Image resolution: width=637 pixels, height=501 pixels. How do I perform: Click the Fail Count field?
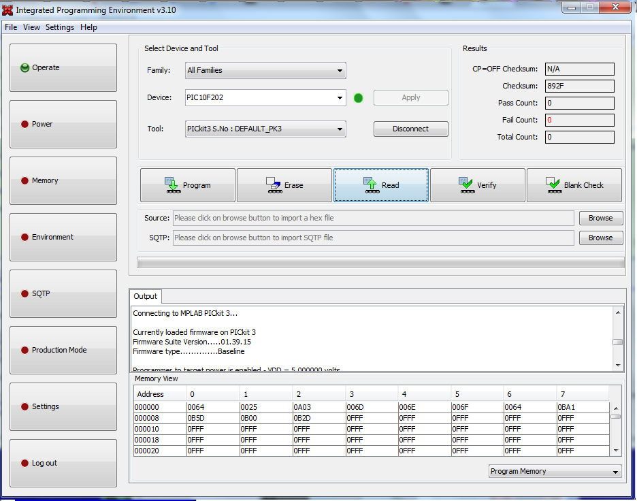(x=579, y=120)
